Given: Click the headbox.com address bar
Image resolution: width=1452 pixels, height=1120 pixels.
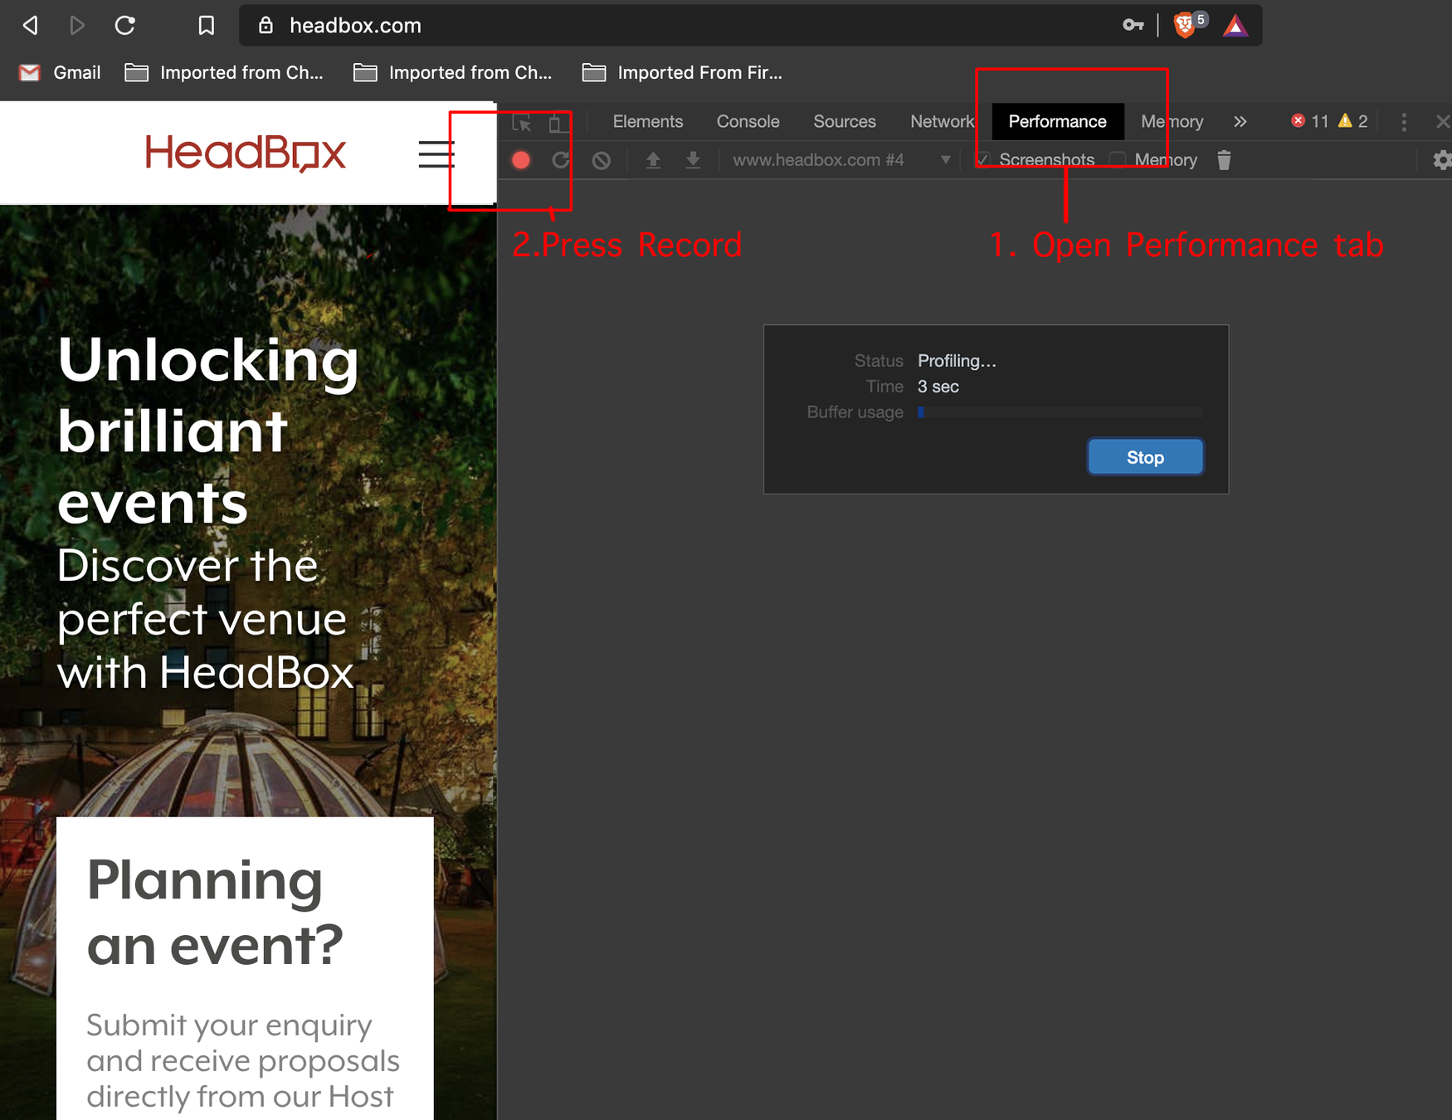Looking at the screenshot, I should point(750,26).
